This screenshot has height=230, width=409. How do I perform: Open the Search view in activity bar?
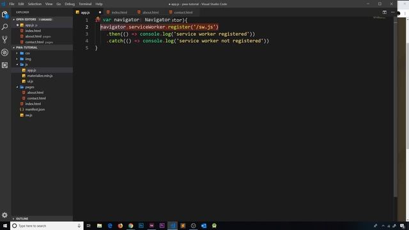click(4, 27)
